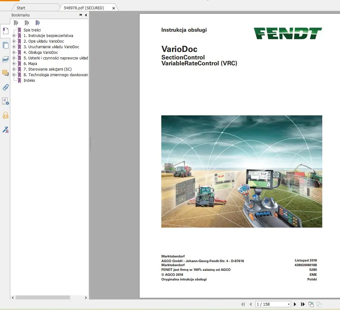Jump to last page button
Viewport: 340px width, 310px height.
point(303,304)
